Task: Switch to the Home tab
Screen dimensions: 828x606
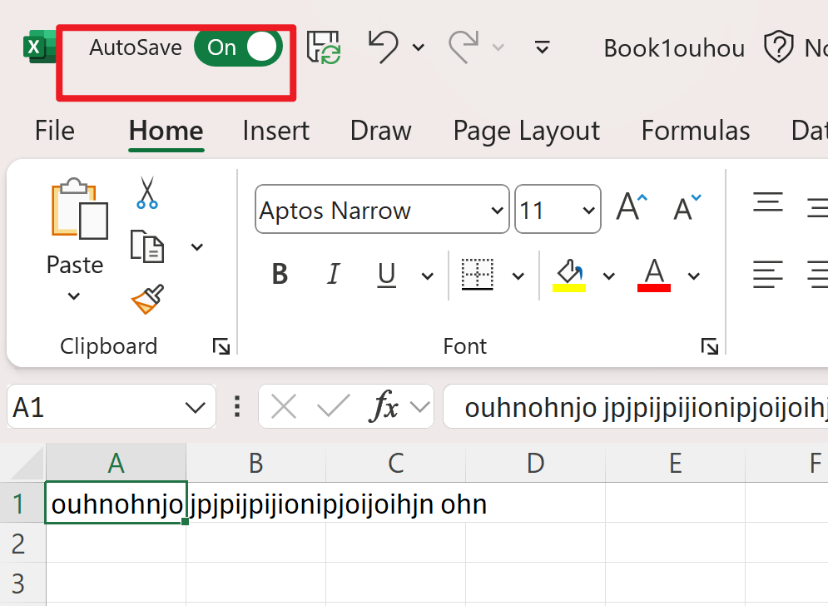Action: click(x=166, y=131)
